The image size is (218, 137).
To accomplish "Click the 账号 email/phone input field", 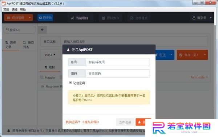I will click(x=118, y=62).
